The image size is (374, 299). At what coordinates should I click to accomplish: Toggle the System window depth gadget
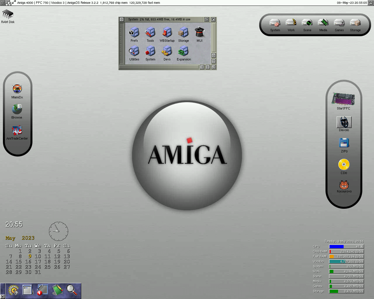click(x=213, y=19)
